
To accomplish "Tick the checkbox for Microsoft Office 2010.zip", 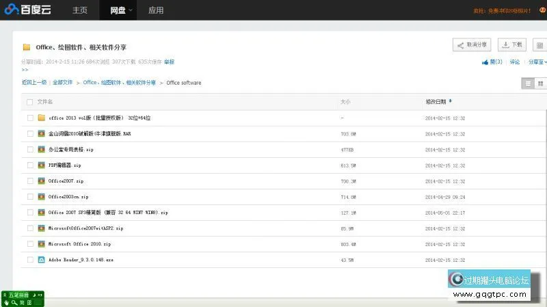I will pyautogui.click(x=30, y=244).
